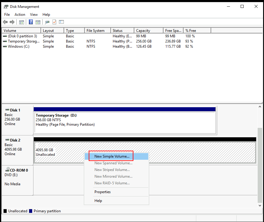Sort volumes by the Capacity column header
Viewport: 264px width, 222px height.
pos(143,31)
